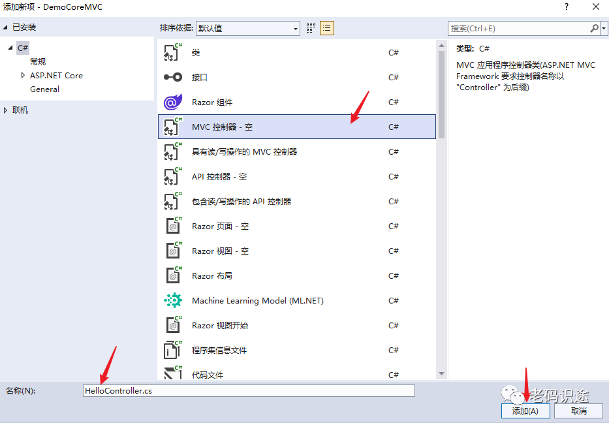Click the Machine Learning Model icon
Screen dimensions: 609x423
pyautogui.click(x=173, y=300)
